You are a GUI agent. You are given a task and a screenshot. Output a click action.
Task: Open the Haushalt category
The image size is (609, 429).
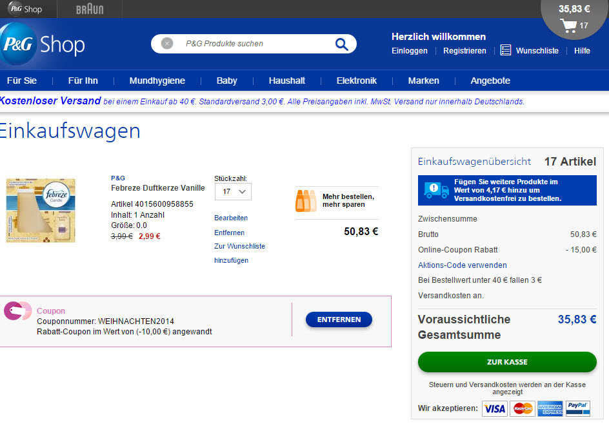(286, 81)
